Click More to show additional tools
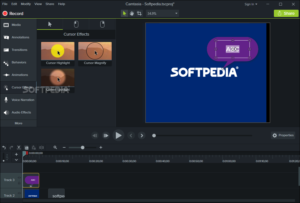 coord(18,123)
